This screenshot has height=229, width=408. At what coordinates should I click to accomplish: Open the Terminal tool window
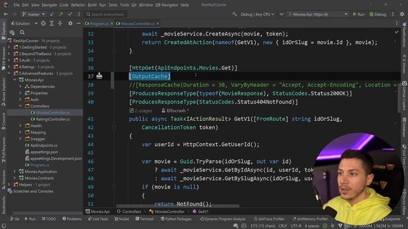(145, 219)
